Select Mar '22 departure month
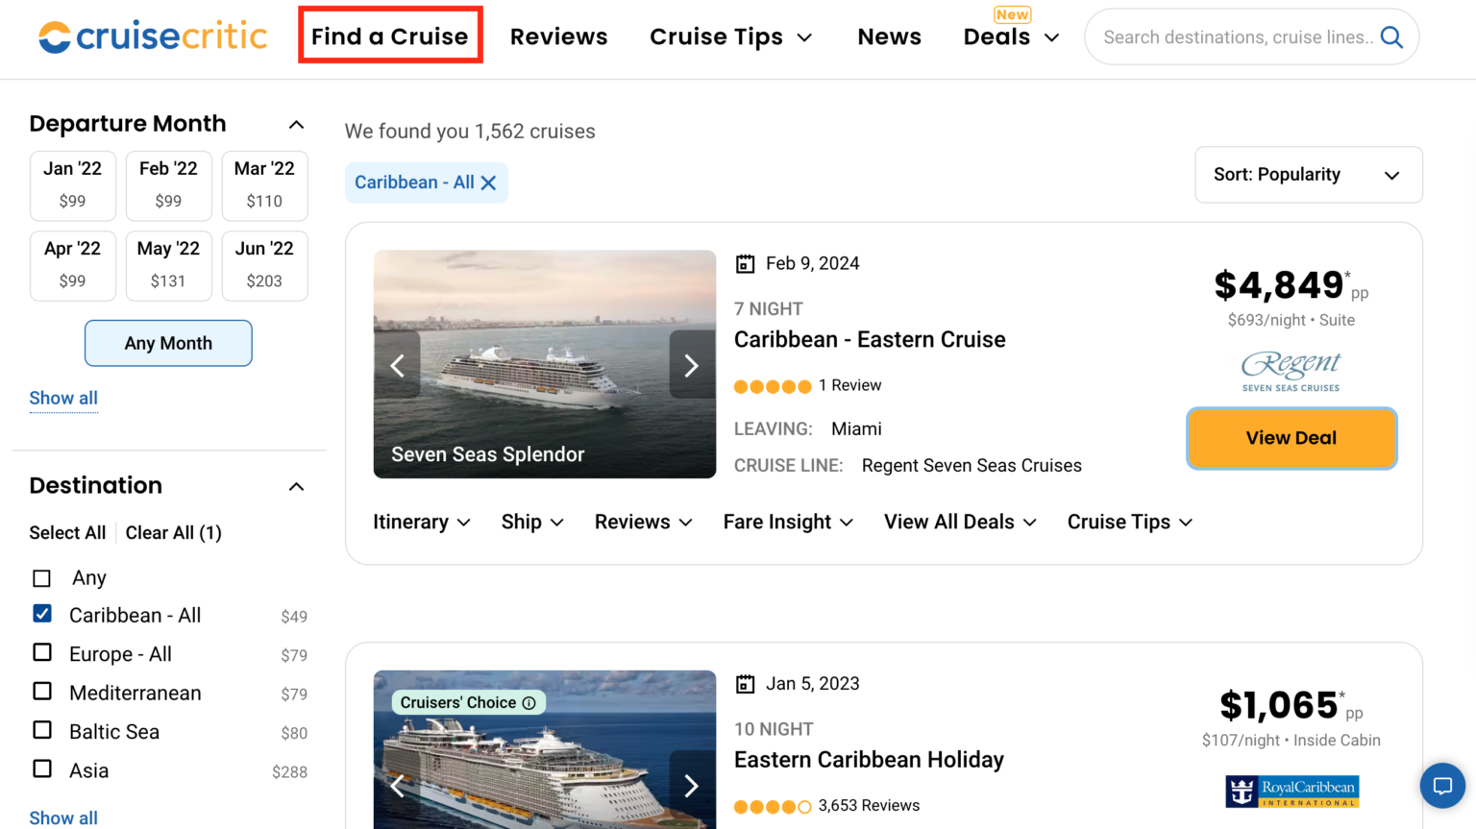 tap(264, 185)
